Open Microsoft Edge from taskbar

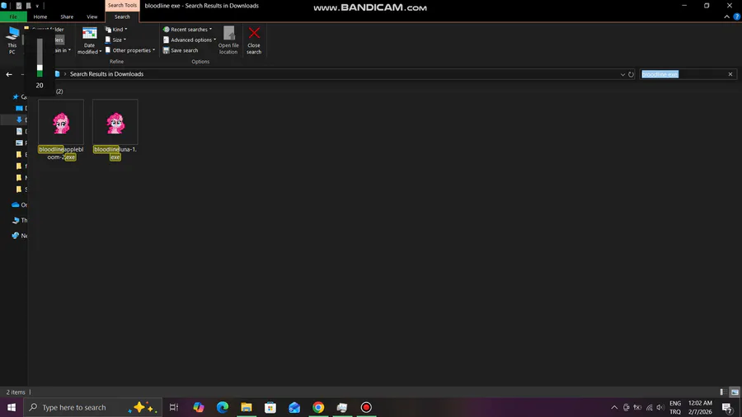pyautogui.click(x=223, y=407)
